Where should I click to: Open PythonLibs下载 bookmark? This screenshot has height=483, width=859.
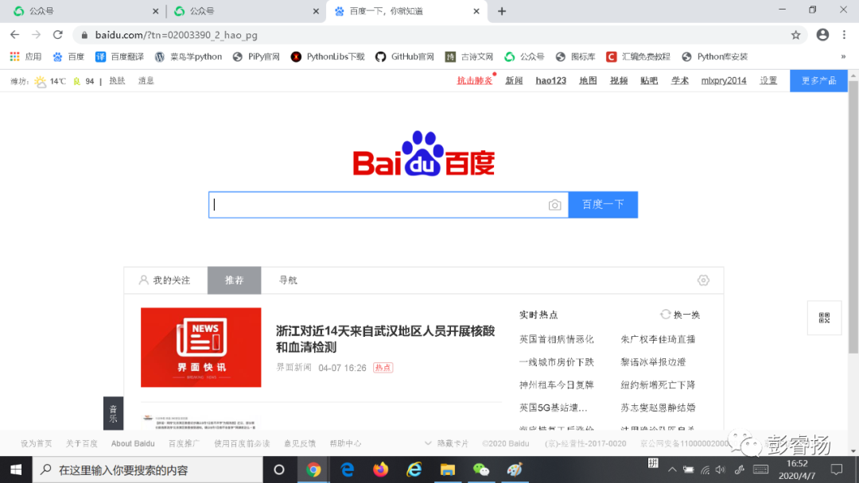coord(328,56)
